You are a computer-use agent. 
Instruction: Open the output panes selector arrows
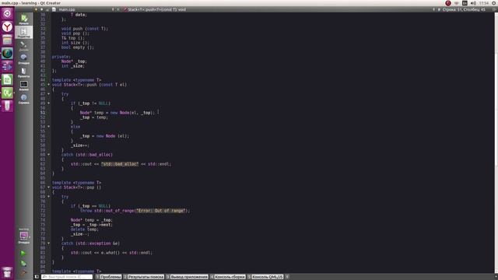coord(287,277)
